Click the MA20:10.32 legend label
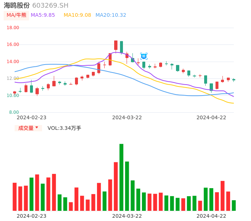The height and width of the screenshot is (221, 251). (x=111, y=15)
